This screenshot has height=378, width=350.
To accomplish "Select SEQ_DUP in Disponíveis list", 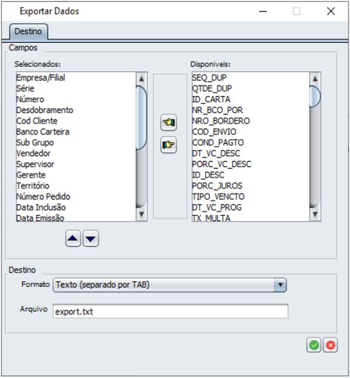I will coord(209,78).
